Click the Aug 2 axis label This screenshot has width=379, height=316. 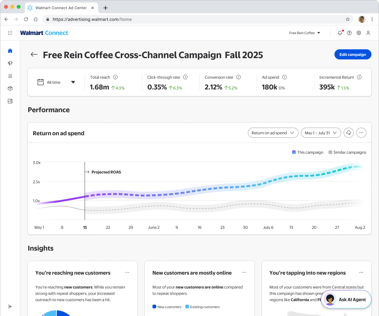360,227
